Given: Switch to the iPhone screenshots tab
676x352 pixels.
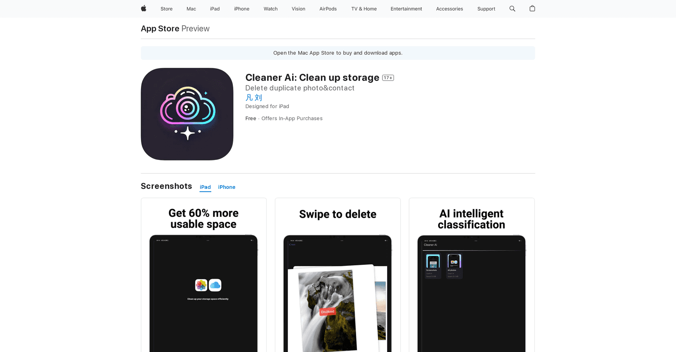Looking at the screenshot, I should (x=226, y=187).
